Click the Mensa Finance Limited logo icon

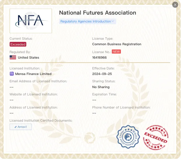pos(12,74)
